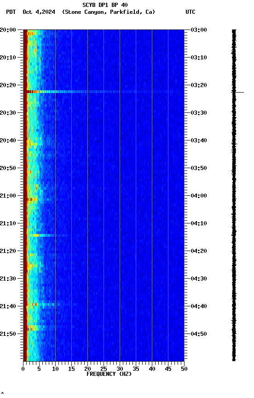Click the 50 Hz frequency tick label
254x398 pixels.
pyautogui.click(x=184, y=369)
